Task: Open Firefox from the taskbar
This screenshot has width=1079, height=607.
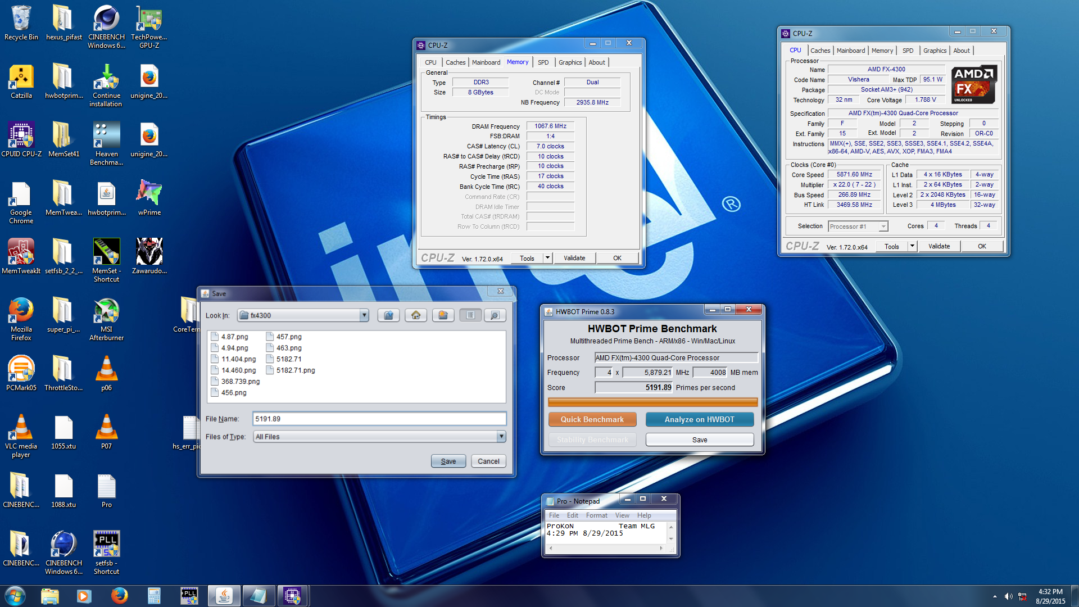Action: (x=119, y=596)
